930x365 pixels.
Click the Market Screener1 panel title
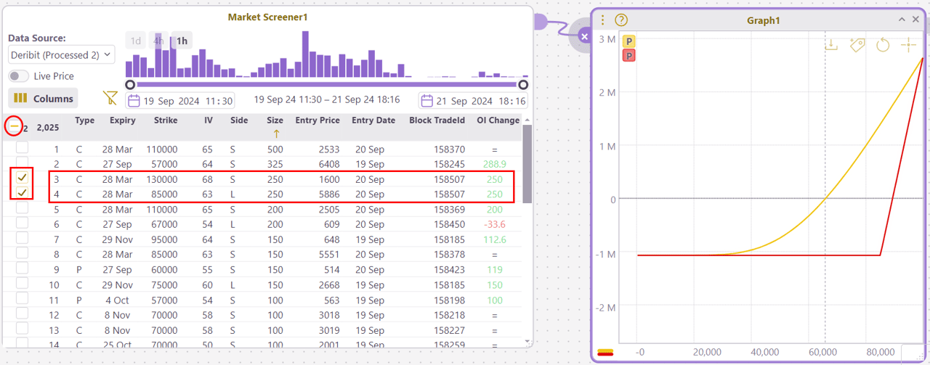pos(268,17)
